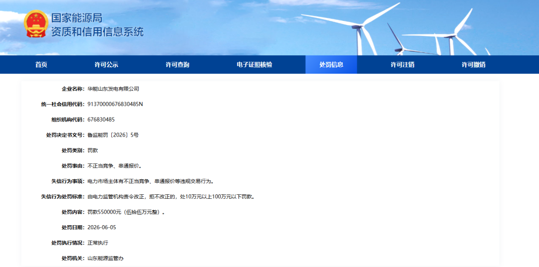This screenshot has height=267, width=539.
Task: Open the 首页 menu item
Action: tap(41, 65)
